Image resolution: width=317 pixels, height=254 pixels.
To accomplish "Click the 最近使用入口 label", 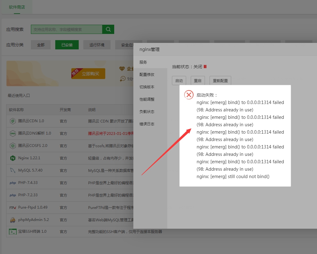I will (x=19, y=95).
